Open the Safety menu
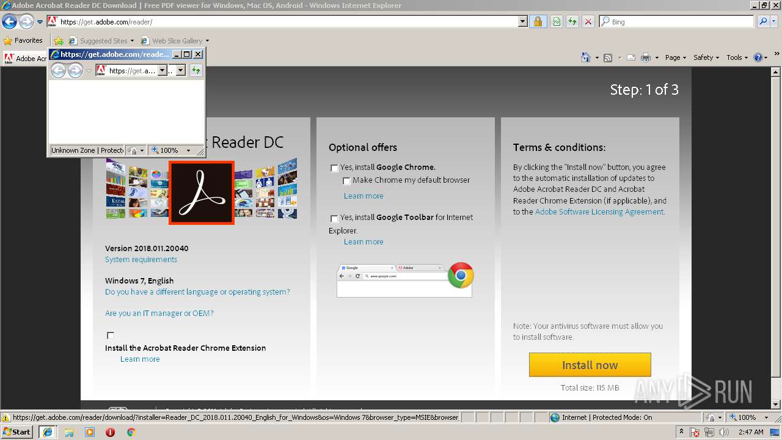The width and height of the screenshot is (782, 440). pos(706,57)
